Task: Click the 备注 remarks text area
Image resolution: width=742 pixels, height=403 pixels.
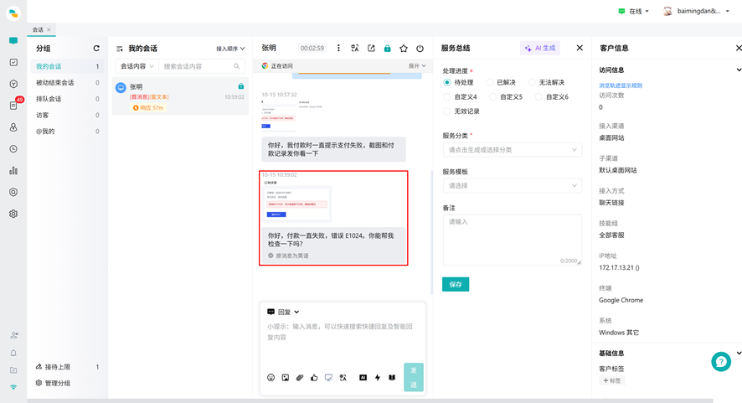Action: (512, 240)
